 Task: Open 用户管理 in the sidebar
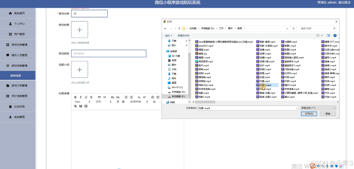pos(18,34)
